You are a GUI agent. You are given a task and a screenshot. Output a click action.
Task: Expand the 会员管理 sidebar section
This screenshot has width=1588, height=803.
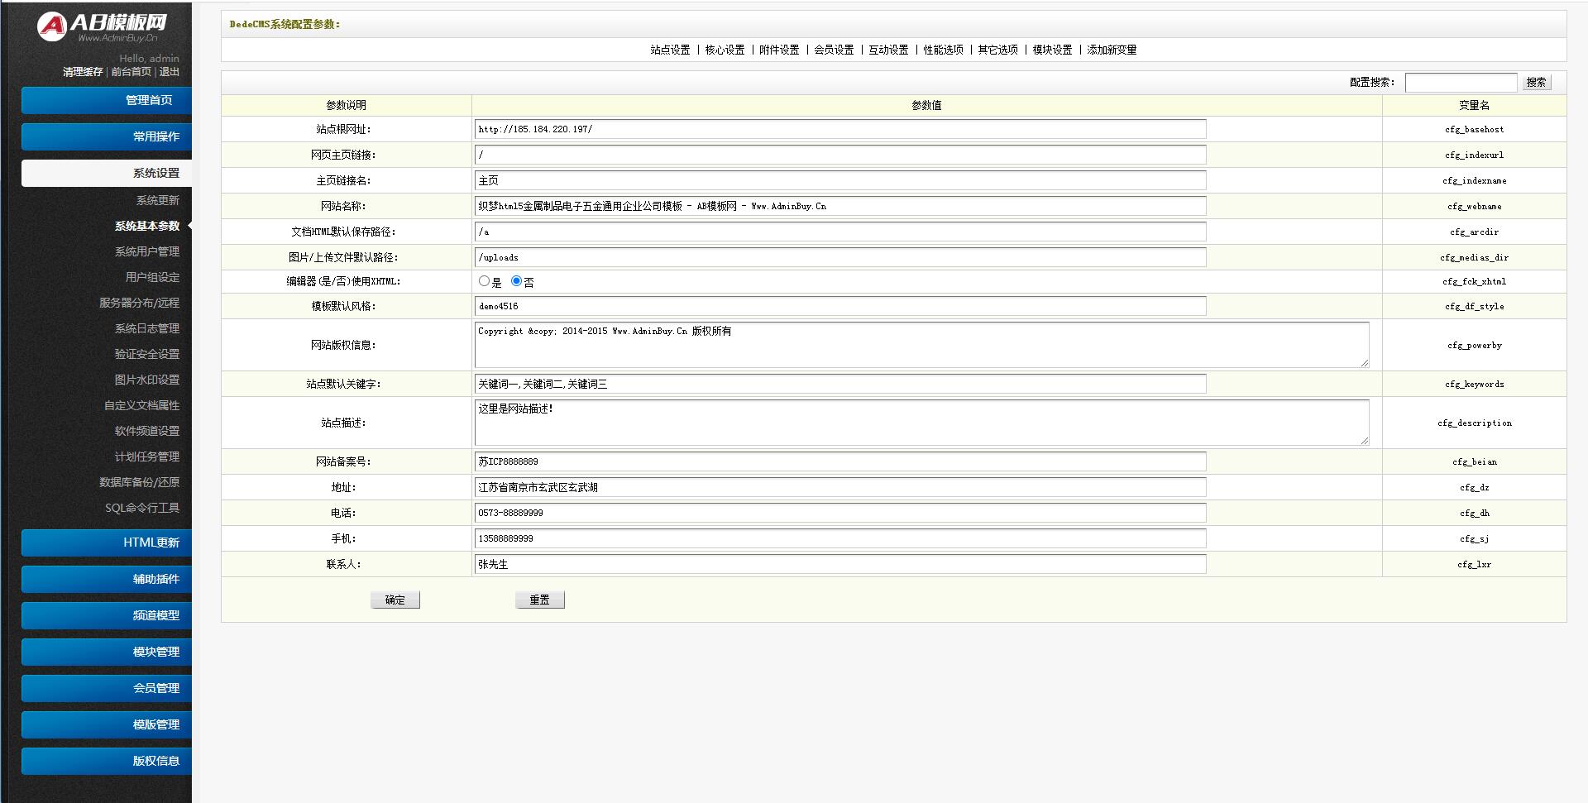[107, 688]
